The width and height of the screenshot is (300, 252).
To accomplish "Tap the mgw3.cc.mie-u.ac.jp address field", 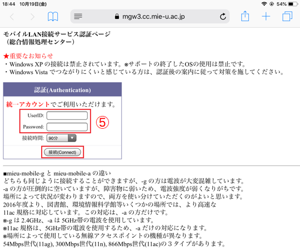I will [150, 17].
